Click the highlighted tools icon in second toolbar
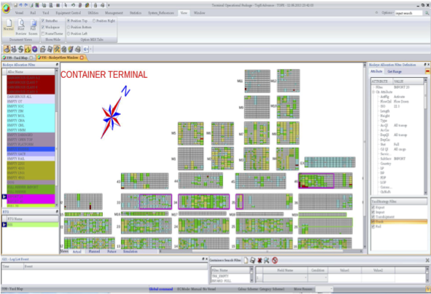The height and width of the screenshot is (294, 431). coord(57,49)
